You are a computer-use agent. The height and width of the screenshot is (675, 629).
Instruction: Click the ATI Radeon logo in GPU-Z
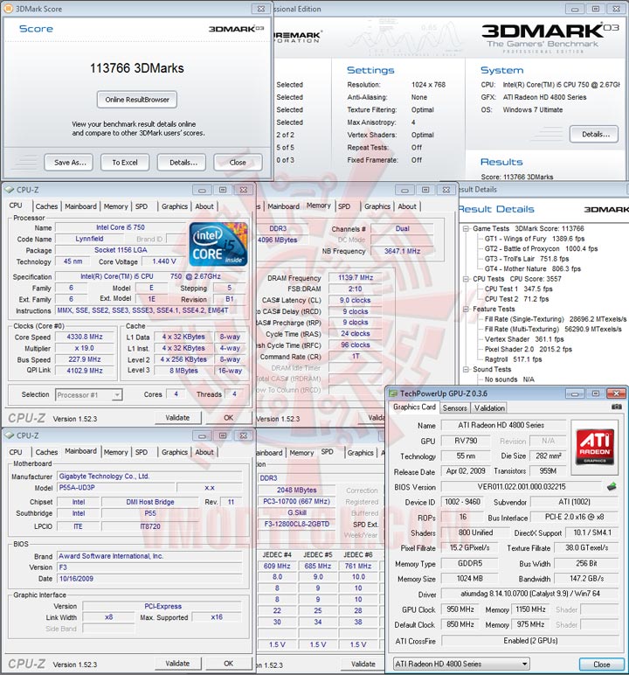(x=595, y=447)
